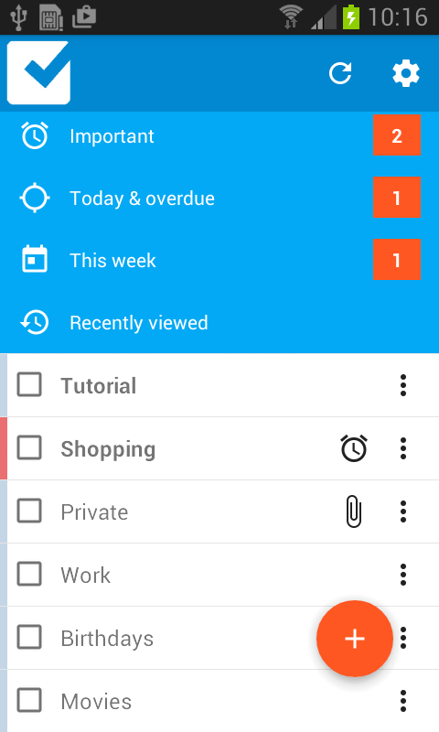Open the three-dot menu for Private

coord(403,511)
